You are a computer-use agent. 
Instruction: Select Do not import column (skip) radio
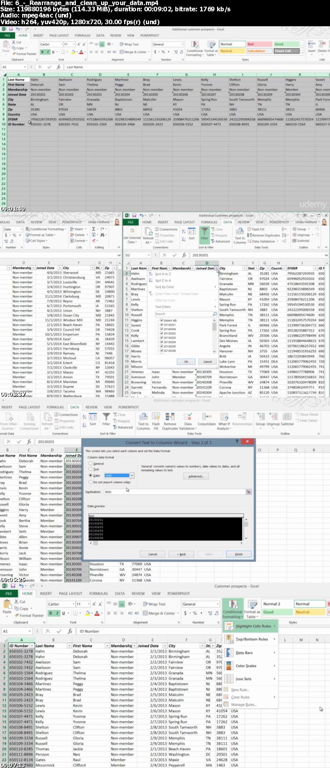pos(90,482)
